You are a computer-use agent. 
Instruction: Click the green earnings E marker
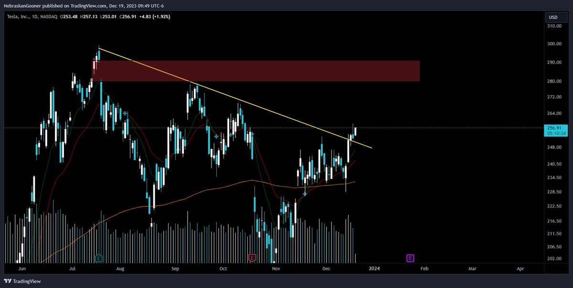tap(99, 258)
